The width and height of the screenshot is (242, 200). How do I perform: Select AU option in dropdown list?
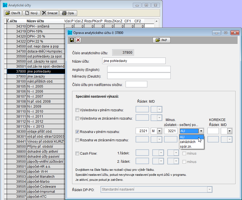coord(192,137)
